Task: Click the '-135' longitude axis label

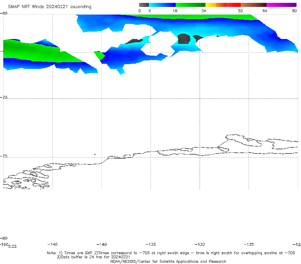Action: pos(150,244)
